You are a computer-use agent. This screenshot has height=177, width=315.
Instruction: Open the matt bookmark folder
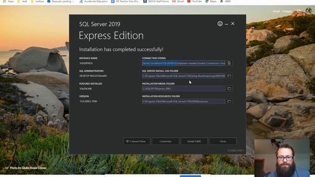(x=22, y=1)
